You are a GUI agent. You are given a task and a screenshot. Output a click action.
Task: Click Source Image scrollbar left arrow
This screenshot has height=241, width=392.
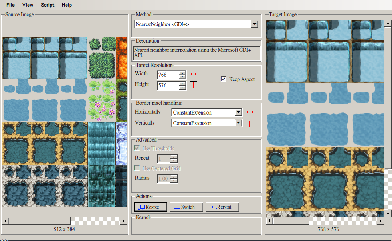[x=6, y=221]
